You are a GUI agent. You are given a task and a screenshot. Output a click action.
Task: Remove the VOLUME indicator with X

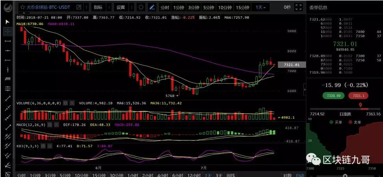pos(72,103)
